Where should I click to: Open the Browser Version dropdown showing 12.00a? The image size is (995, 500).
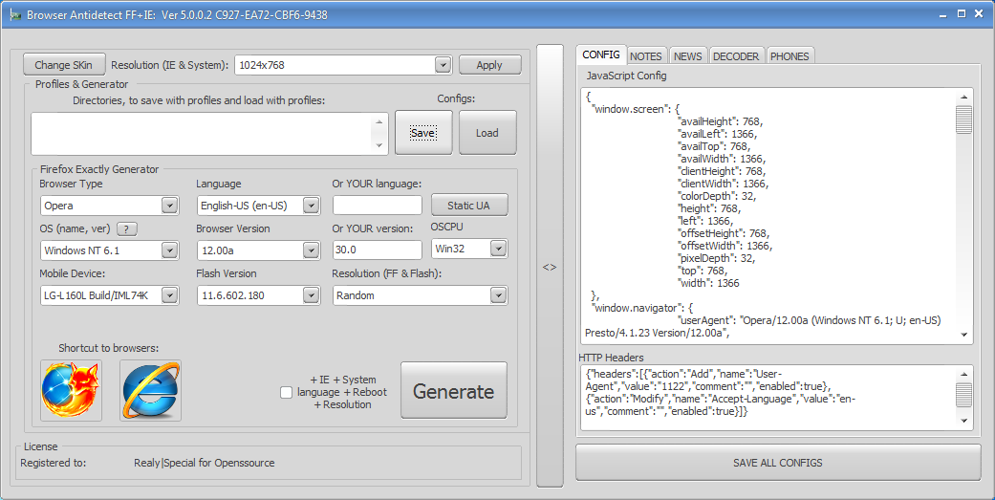coord(311,250)
